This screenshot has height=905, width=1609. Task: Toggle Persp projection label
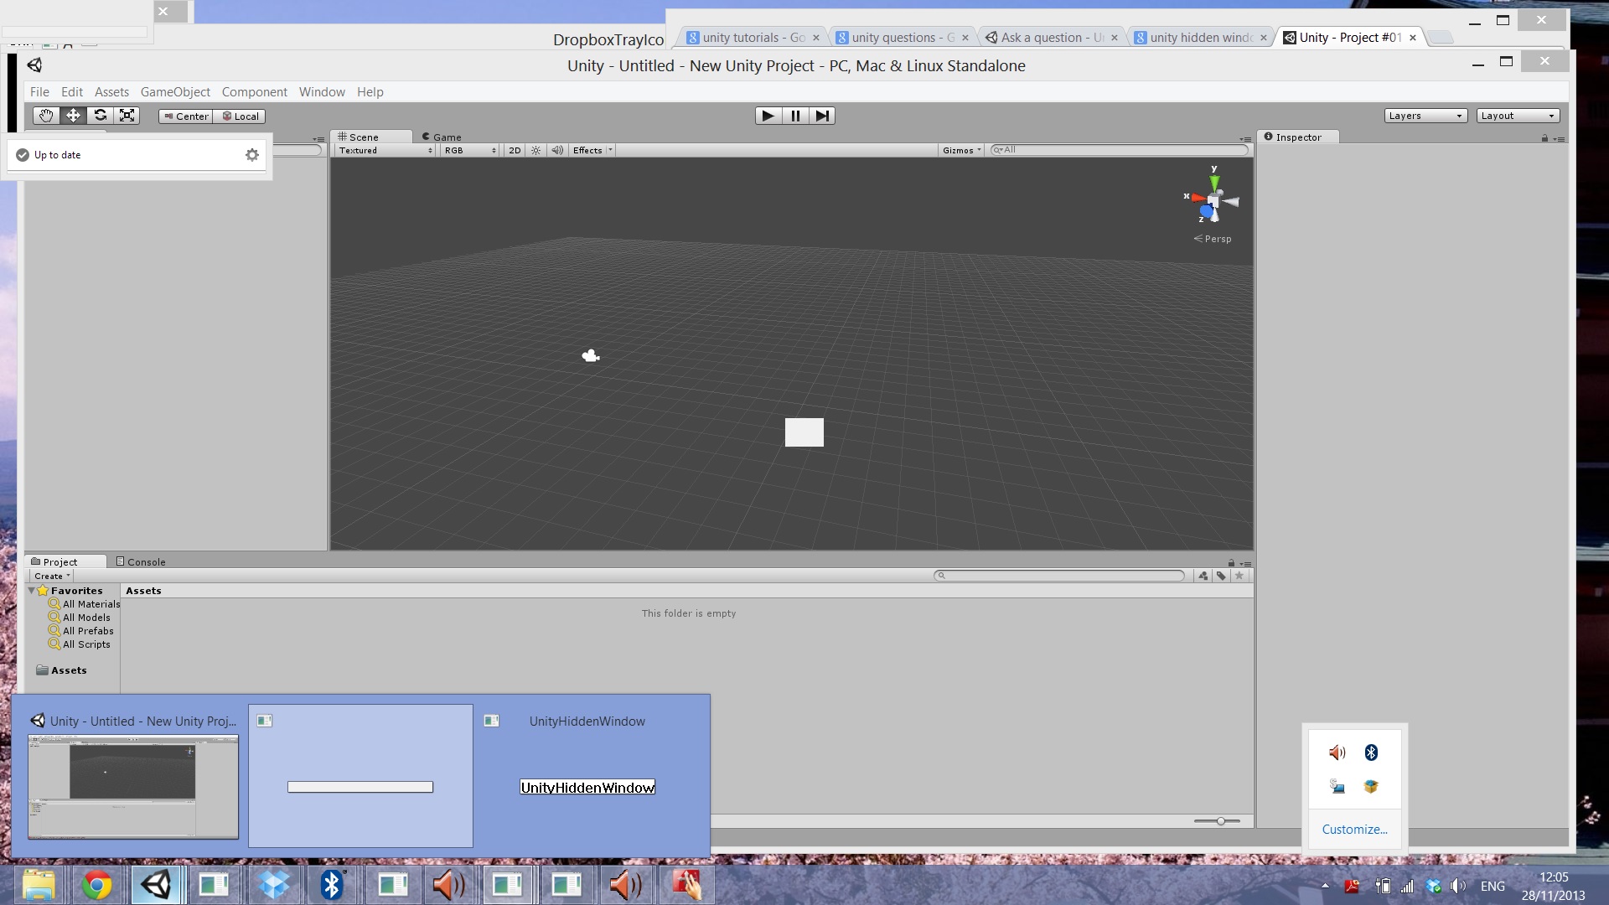pyautogui.click(x=1213, y=239)
